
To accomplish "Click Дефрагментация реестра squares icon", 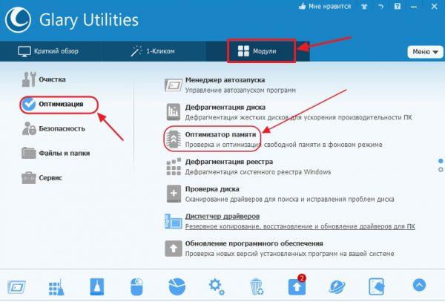I will 174,167.
